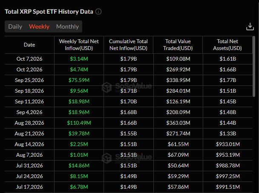Viewport: 259px width, 193px height.
Task: Switch to the Daily tab
Action: click(x=15, y=26)
